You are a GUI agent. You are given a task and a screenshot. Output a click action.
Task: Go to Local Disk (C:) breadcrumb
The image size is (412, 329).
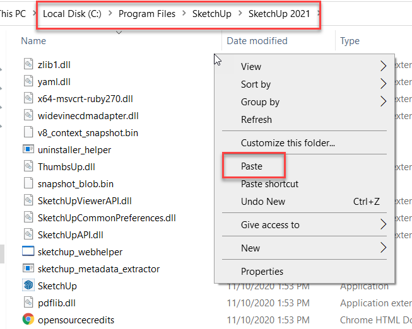(x=73, y=13)
